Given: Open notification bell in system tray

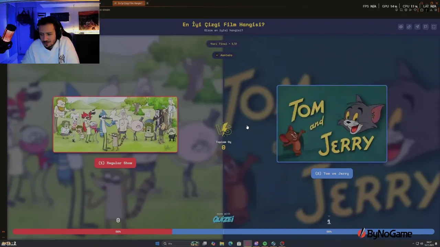Looking at the screenshot, I should pyautogui.click(x=436, y=244).
